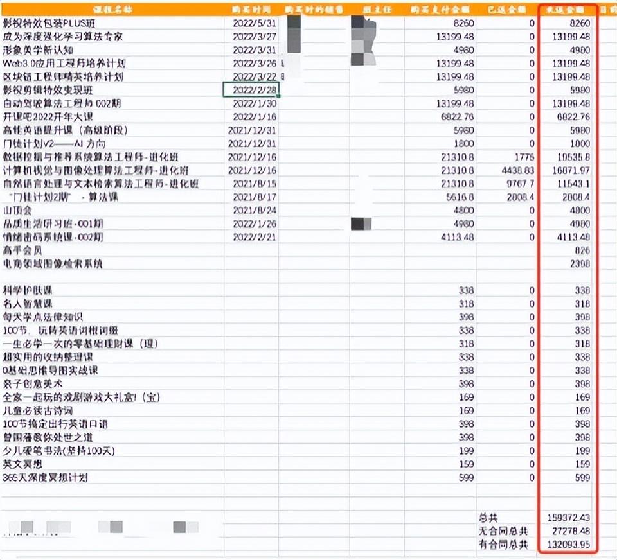Select the 365天深度冥想计划 cell
Image resolution: width=617 pixels, height=560 pixels.
pos(45,477)
